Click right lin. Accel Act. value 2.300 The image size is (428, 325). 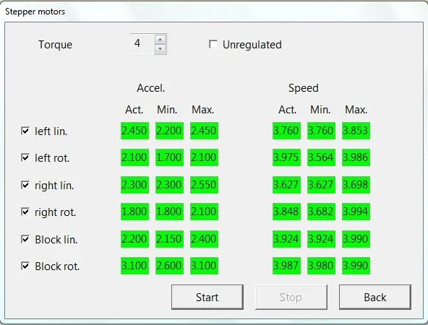[134, 185]
